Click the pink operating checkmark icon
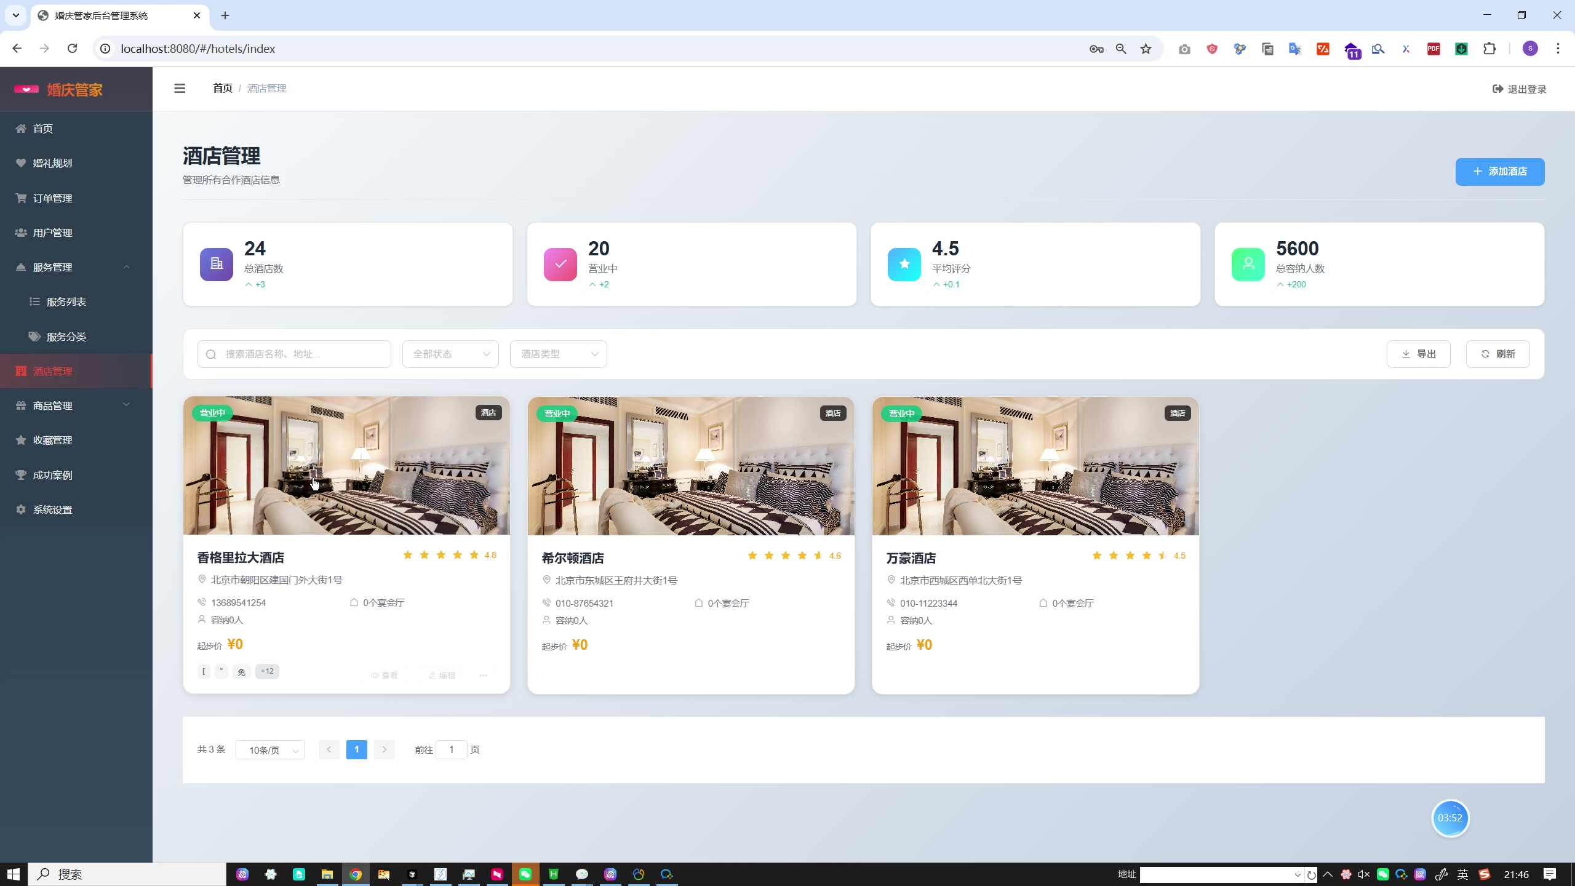Screen dimensions: 1575x886 (x=560, y=264)
